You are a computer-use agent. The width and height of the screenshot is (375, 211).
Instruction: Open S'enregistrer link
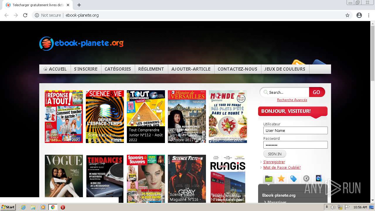pyautogui.click(x=274, y=162)
